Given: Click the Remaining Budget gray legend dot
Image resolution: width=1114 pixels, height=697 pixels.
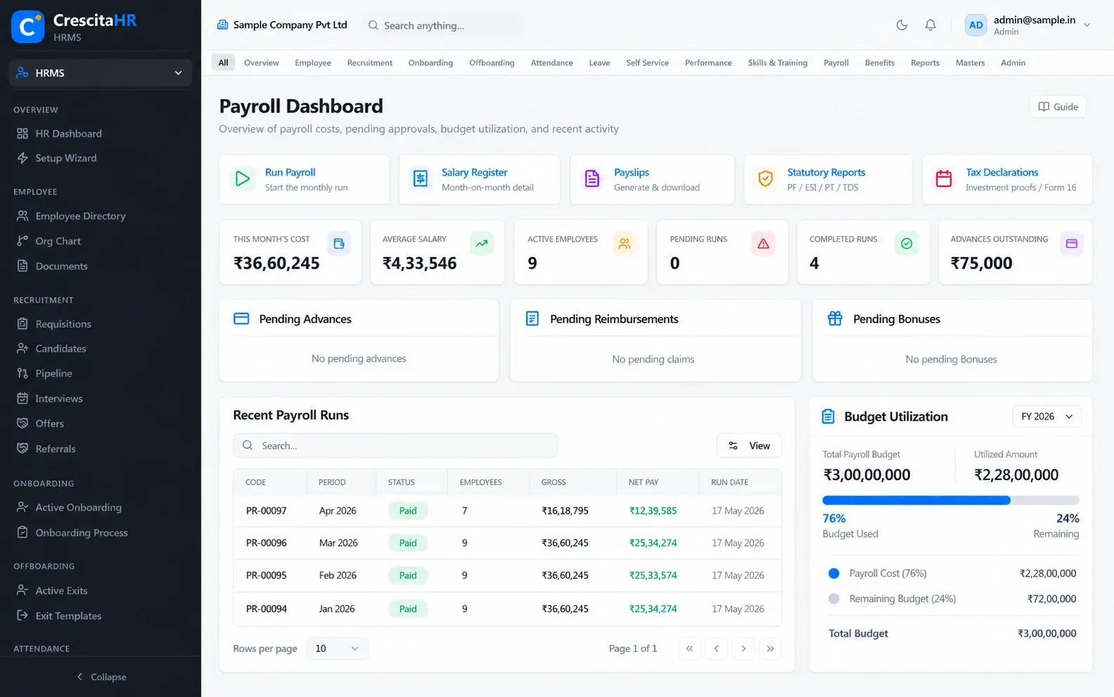Looking at the screenshot, I should pos(834,599).
